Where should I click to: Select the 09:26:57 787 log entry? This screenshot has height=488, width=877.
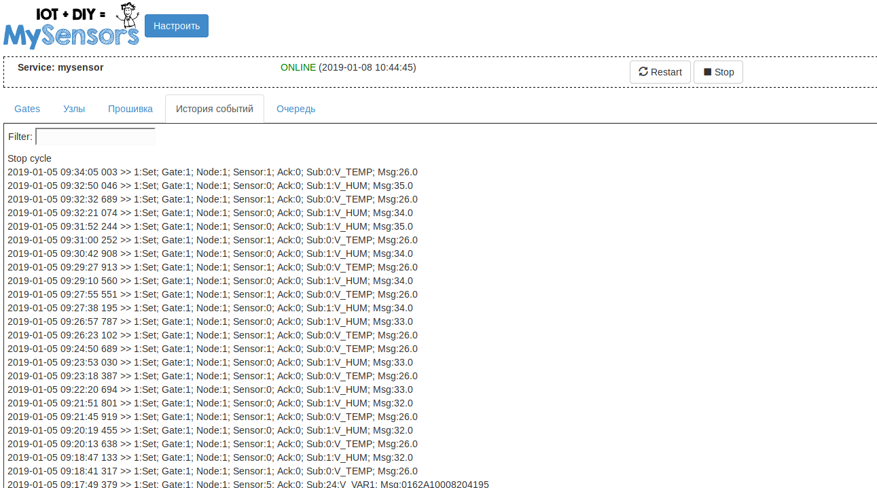(x=210, y=321)
